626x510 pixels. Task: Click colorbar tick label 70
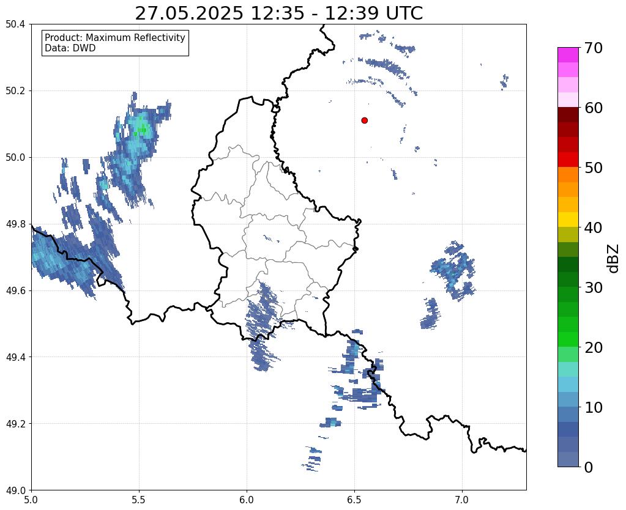594,48
